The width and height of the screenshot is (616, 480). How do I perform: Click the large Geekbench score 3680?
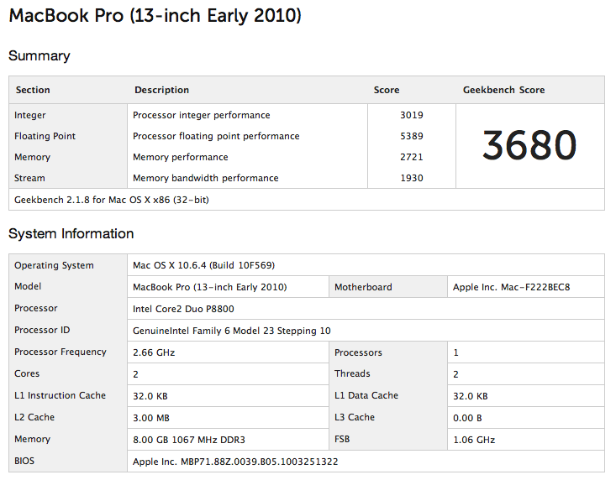tap(529, 145)
